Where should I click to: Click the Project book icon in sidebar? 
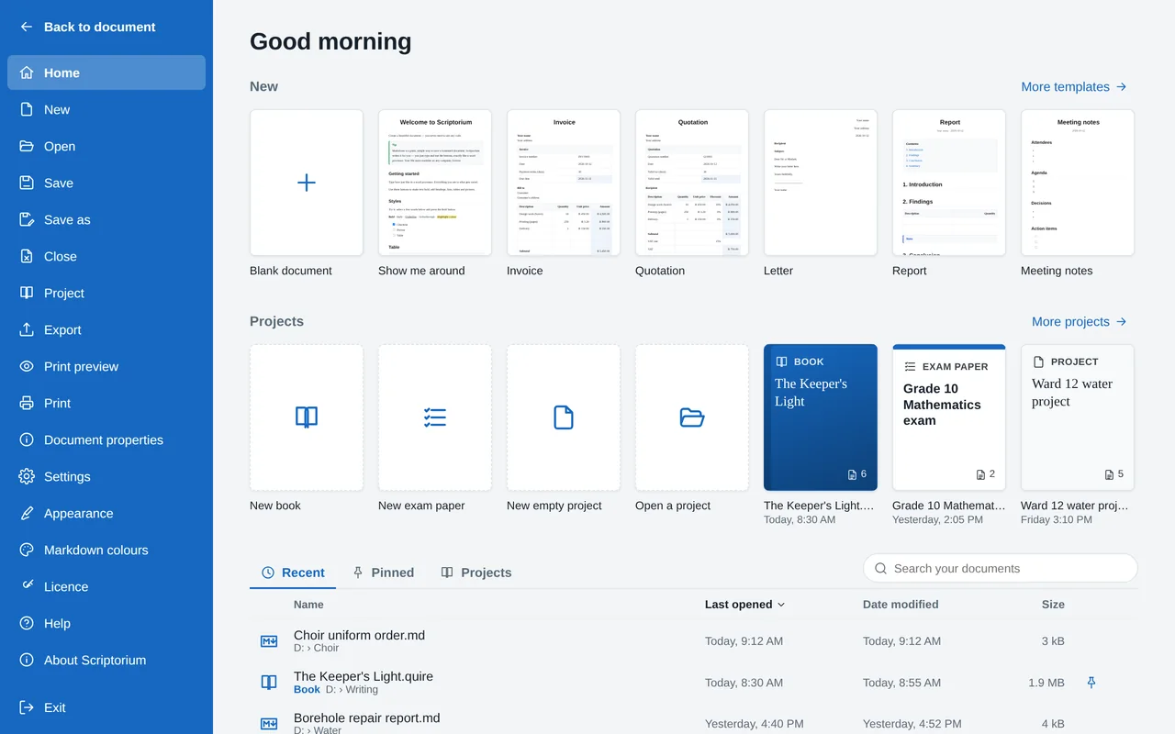tap(27, 293)
